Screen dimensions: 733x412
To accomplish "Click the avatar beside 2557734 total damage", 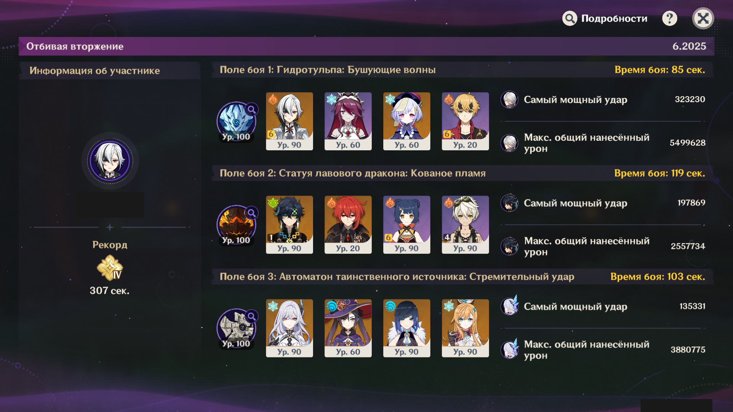I will 509,246.
